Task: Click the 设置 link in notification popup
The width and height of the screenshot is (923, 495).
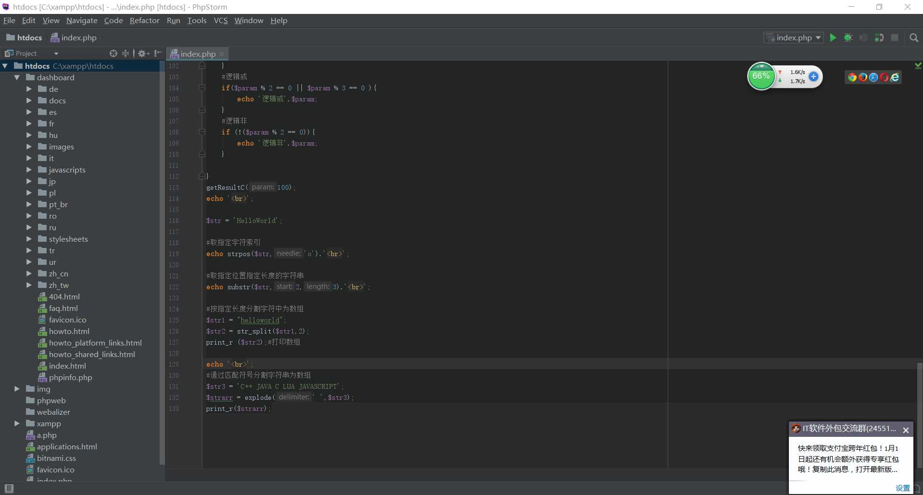Action: (x=903, y=488)
